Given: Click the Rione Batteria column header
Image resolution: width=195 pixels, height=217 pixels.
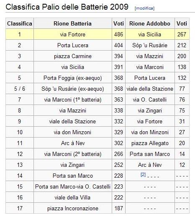Looking at the screenshot, I should [x=73, y=23].
